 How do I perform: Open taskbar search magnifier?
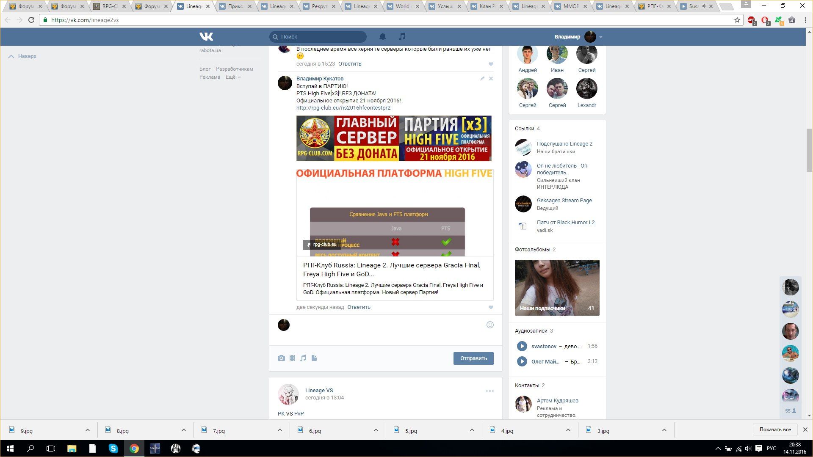30,449
